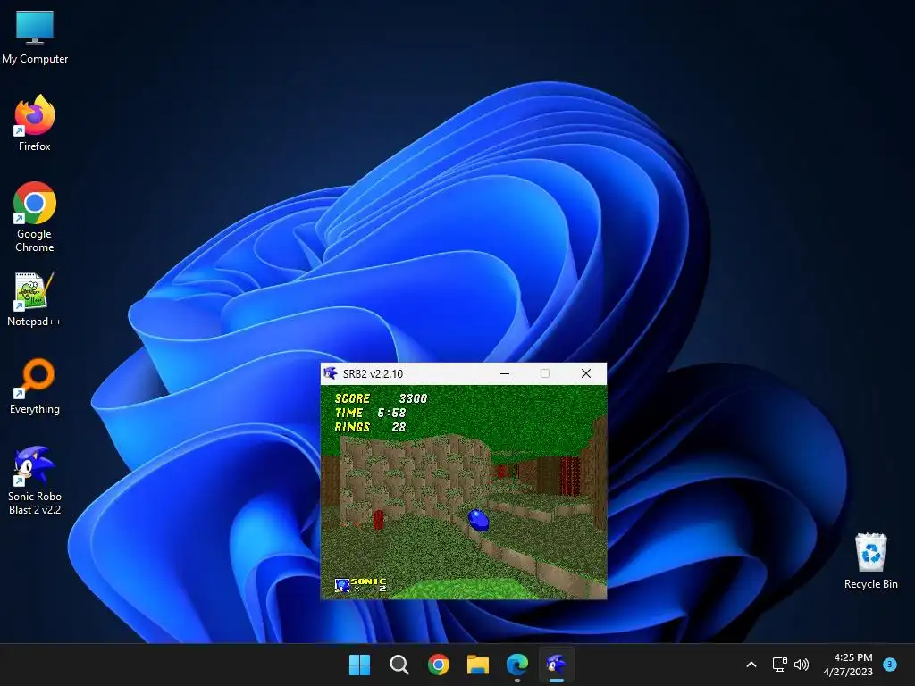This screenshot has height=686, width=915.
Task: Click the blue Sonic ball in the game
Action: click(x=479, y=519)
